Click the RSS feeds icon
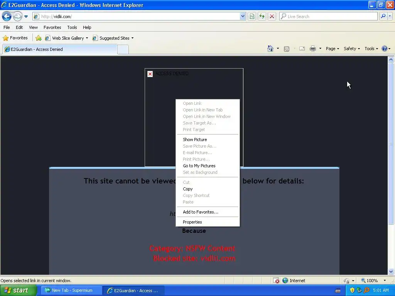 (x=287, y=49)
